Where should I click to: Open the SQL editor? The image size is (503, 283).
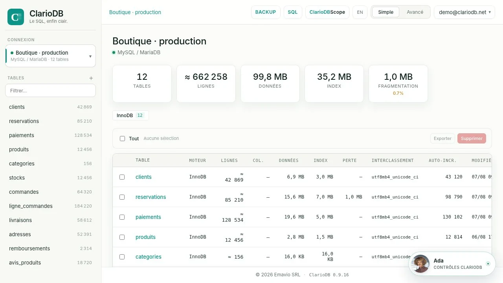[x=293, y=12]
